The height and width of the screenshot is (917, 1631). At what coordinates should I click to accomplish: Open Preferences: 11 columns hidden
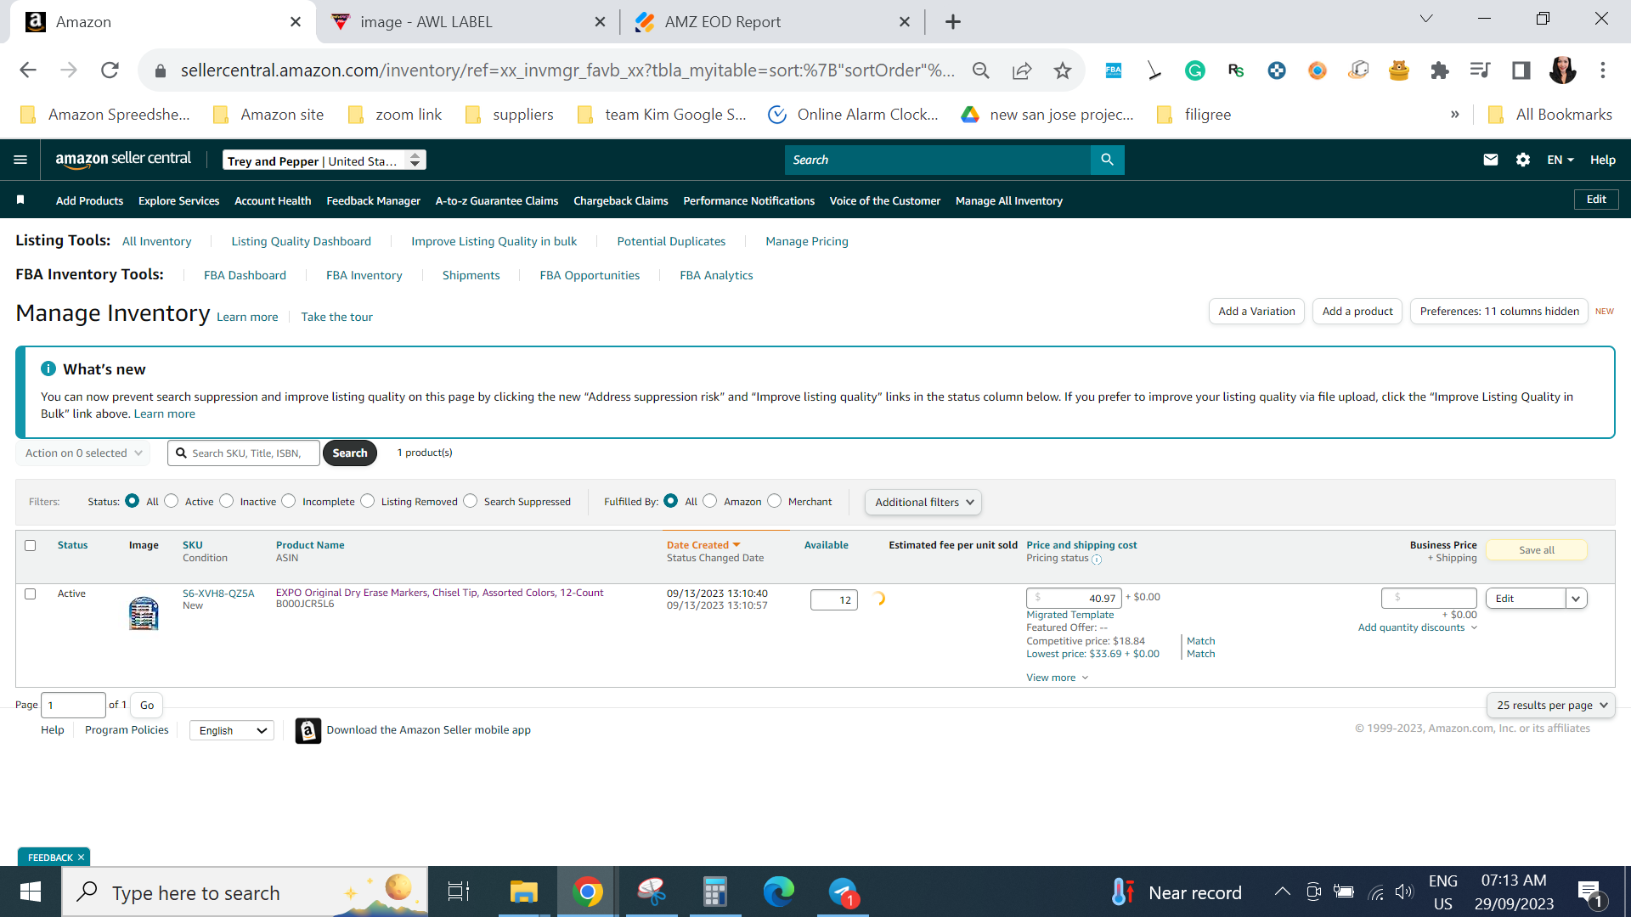click(1499, 312)
